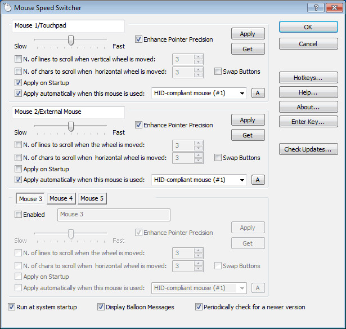The width and height of the screenshot is (346, 329).
Task: Click the Mouse 2/External Mouse name field
Action: [x=69, y=112]
